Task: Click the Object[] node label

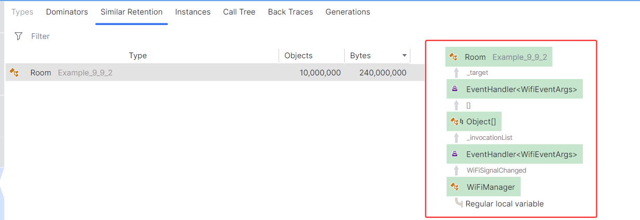Action: pyautogui.click(x=478, y=122)
